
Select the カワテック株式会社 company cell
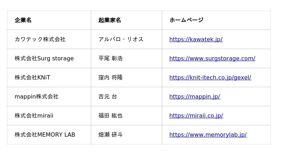[x=40, y=39]
